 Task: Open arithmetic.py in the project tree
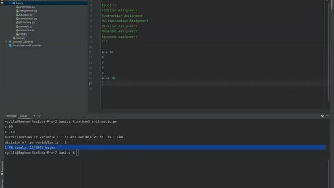[x=27, y=7]
